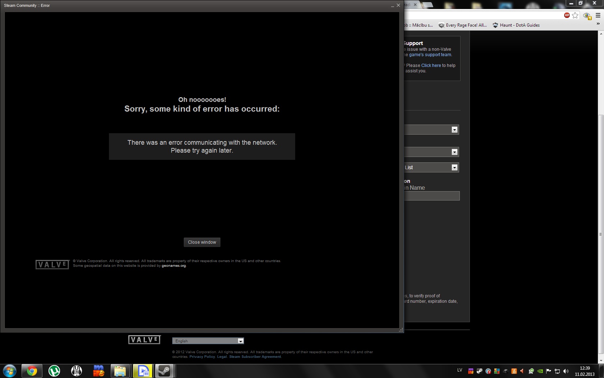The height and width of the screenshot is (378, 604).
Task: Click the 'Click here' help link
Action: click(431, 66)
